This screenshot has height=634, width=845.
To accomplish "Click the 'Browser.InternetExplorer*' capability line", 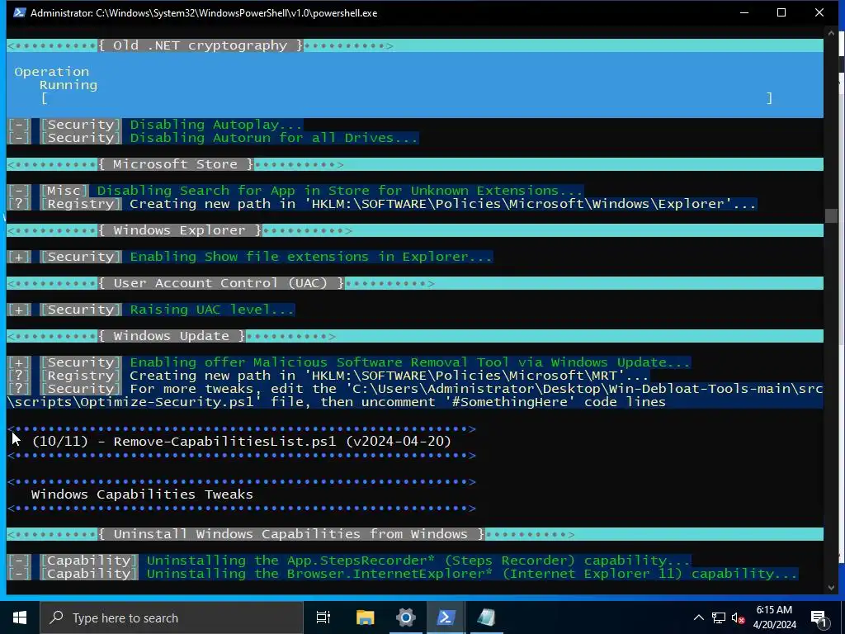I will tap(471, 574).
